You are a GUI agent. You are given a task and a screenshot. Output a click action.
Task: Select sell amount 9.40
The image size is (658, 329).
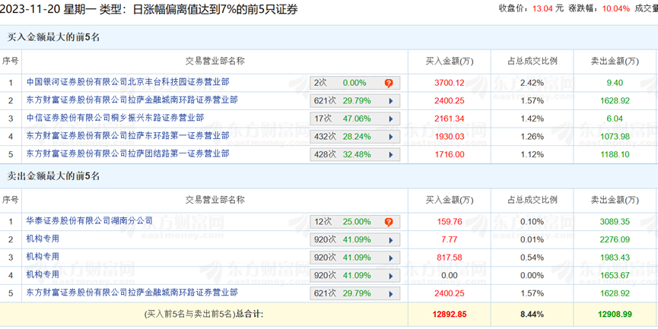(x=615, y=83)
